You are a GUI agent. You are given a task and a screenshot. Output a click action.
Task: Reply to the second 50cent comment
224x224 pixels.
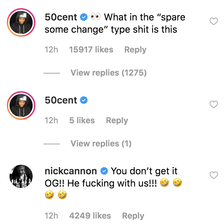point(117,121)
